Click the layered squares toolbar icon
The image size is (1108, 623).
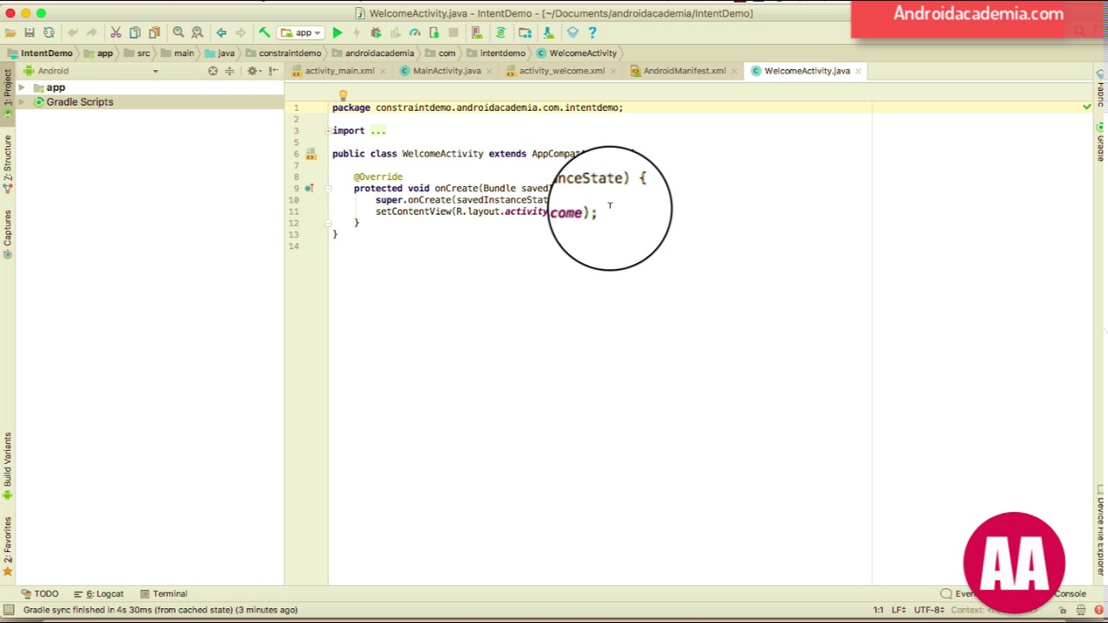tap(572, 33)
